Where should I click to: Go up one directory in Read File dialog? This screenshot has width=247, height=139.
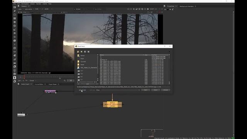(x=85, y=52)
